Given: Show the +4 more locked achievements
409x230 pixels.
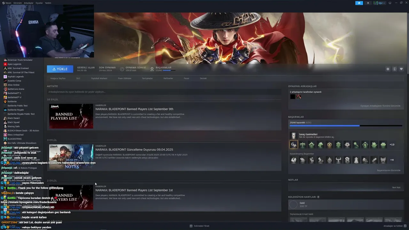Looking at the screenshot, I should [392, 160].
